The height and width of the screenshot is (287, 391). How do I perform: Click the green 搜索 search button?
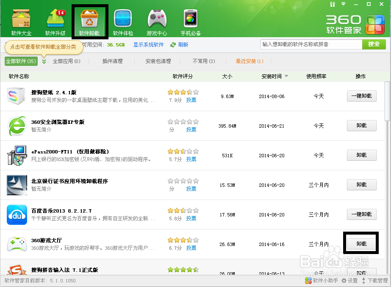coord(374,44)
